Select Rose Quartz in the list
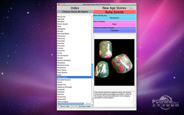Viewport: 184px width, 115px height. click(x=62, y=72)
